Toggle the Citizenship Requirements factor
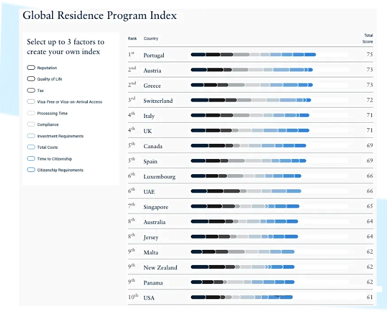This screenshot has height=311, width=387. [x=31, y=170]
